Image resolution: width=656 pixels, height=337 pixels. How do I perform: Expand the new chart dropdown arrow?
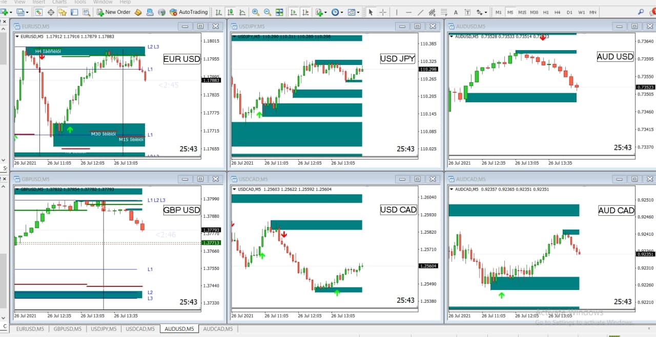[12, 12]
